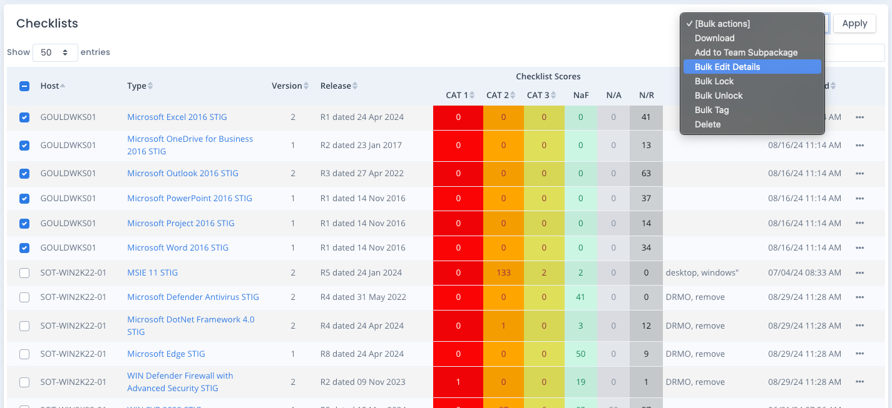This screenshot has width=892, height=408.
Task: Open row actions for Microsoft Edge STIG
Action: 859,354
